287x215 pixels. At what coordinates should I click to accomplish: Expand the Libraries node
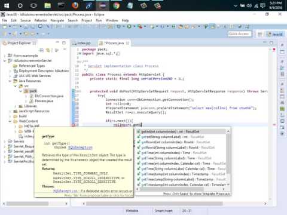[16, 106]
